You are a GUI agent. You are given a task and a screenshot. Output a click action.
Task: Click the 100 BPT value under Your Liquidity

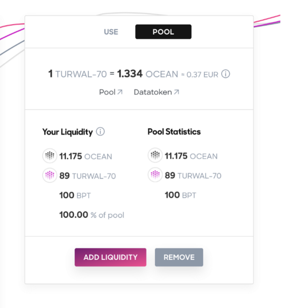pyautogui.click(x=75, y=195)
